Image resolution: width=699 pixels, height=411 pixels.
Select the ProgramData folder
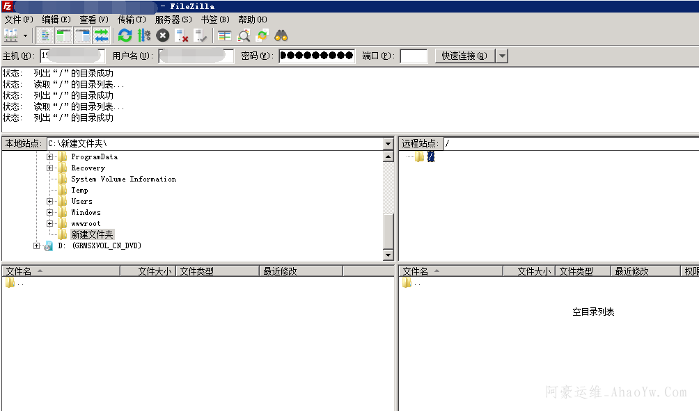(95, 156)
